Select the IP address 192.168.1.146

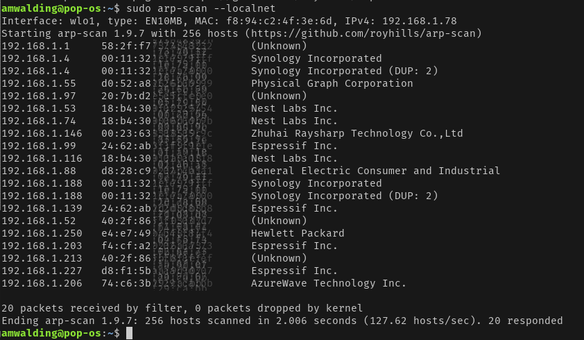[x=41, y=133]
